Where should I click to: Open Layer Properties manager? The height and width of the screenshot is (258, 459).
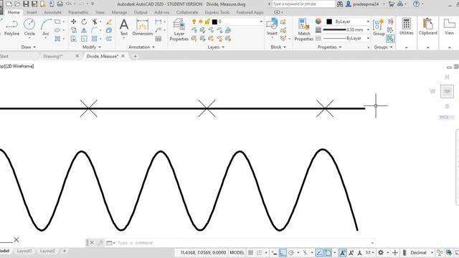coord(179,29)
